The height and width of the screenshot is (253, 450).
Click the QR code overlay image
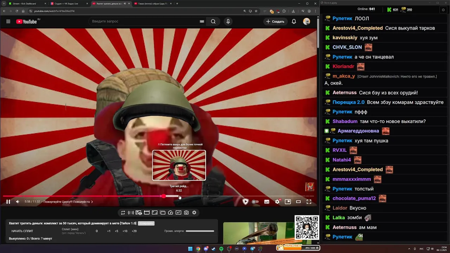(x=307, y=228)
